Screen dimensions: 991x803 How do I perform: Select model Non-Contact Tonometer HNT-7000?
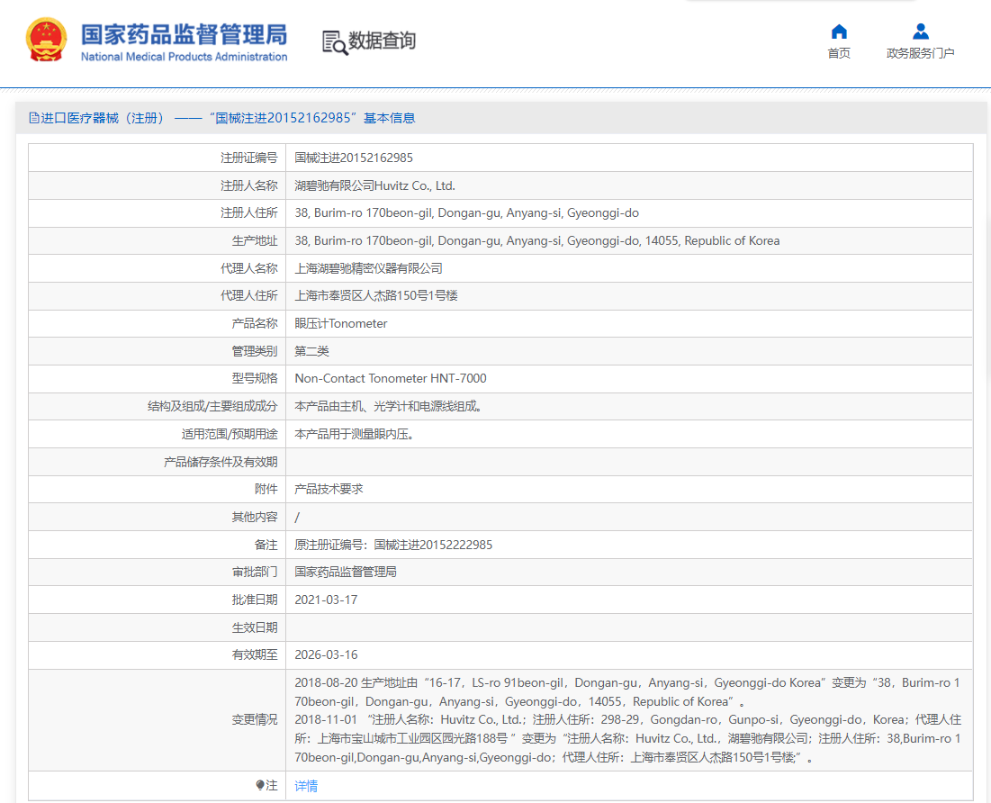[x=391, y=379]
